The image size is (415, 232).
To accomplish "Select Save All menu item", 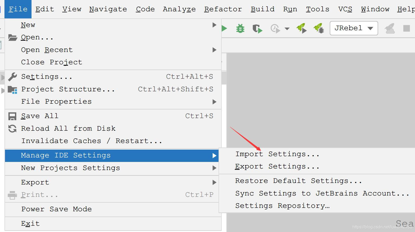I will pos(113,116).
